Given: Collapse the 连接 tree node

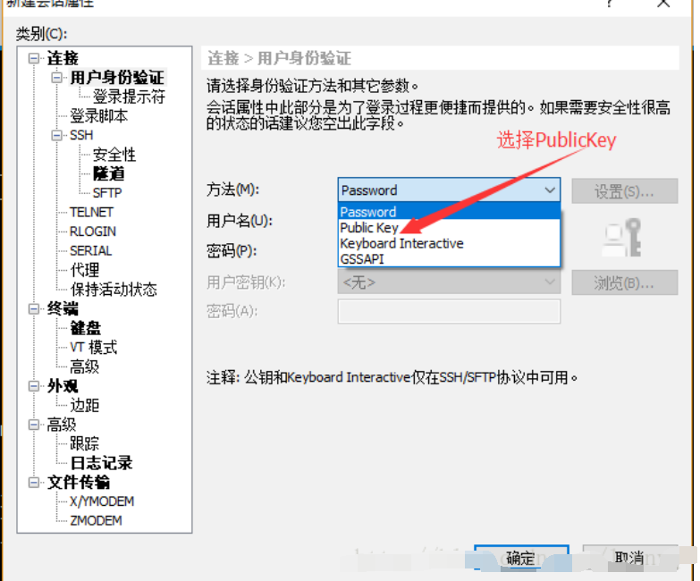Looking at the screenshot, I should (34, 58).
